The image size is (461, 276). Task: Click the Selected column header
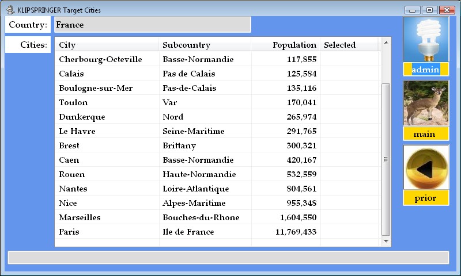(x=349, y=45)
